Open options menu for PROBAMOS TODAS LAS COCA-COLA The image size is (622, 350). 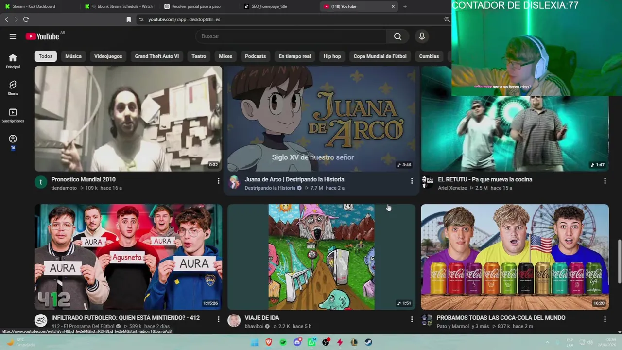pyautogui.click(x=605, y=319)
